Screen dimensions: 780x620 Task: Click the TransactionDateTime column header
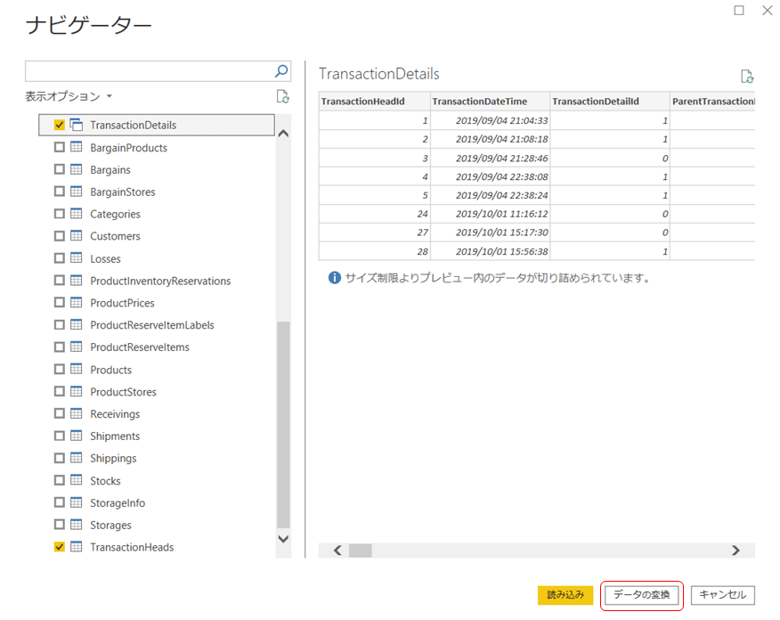pos(490,102)
